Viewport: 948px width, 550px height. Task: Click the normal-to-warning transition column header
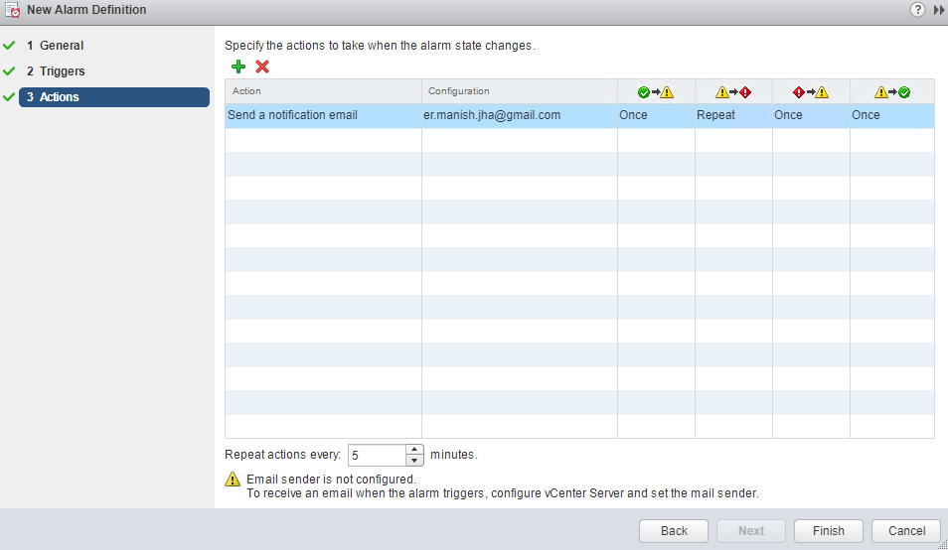pos(656,92)
